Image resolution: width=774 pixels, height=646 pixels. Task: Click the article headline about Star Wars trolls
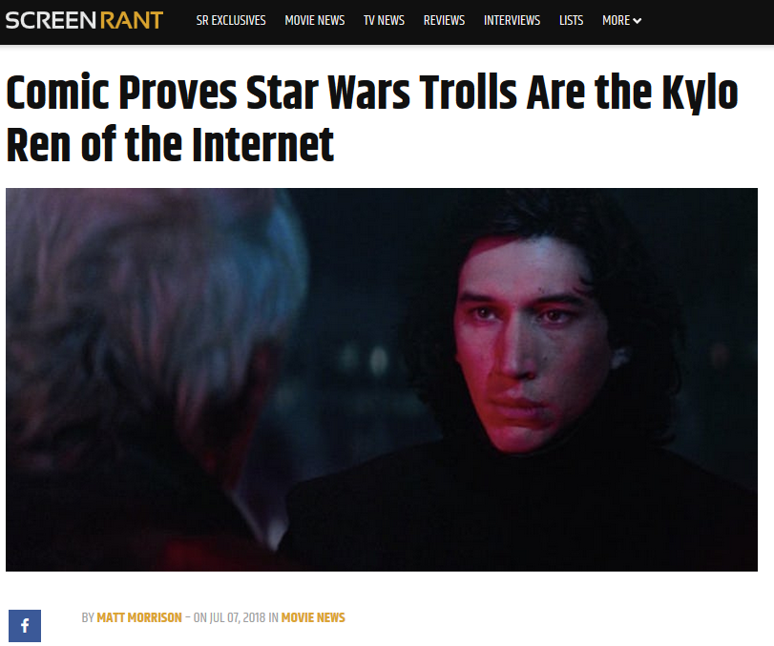click(x=371, y=118)
